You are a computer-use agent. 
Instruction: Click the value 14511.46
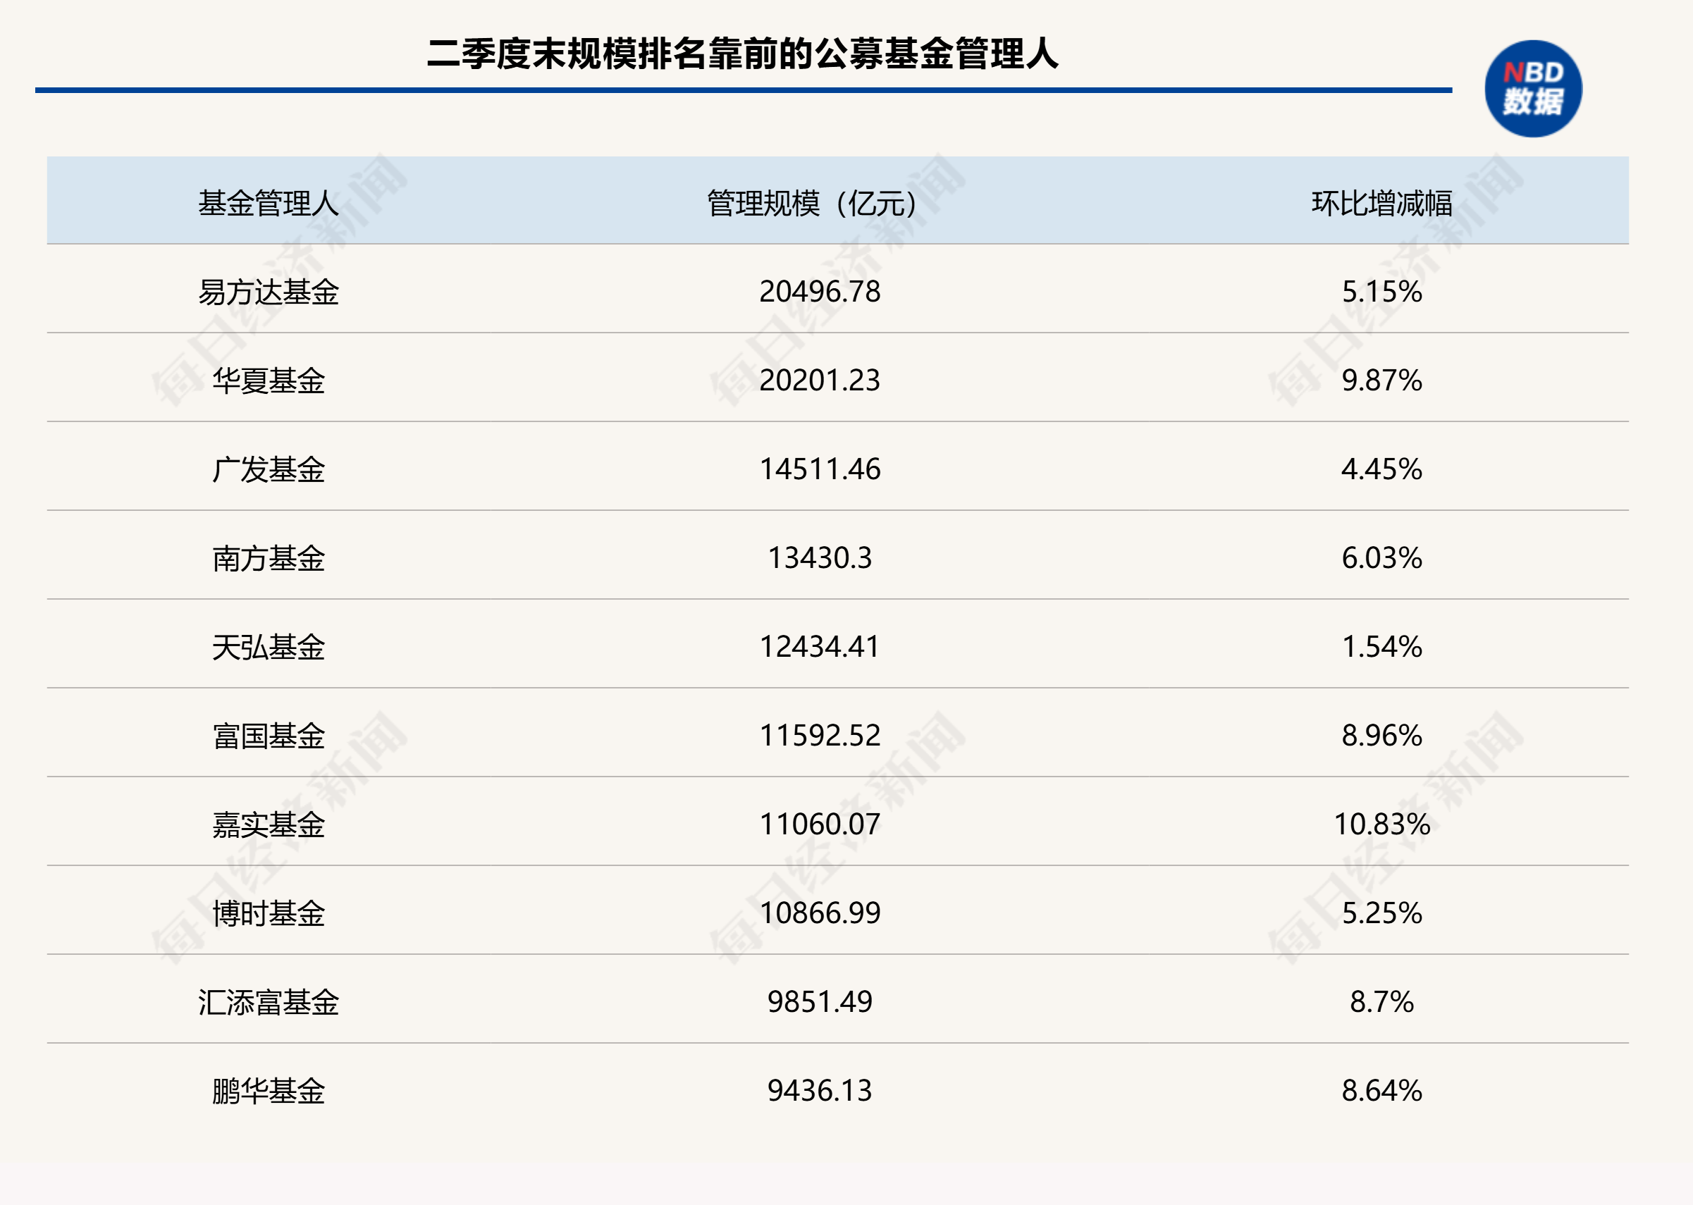[x=820, y=469]
